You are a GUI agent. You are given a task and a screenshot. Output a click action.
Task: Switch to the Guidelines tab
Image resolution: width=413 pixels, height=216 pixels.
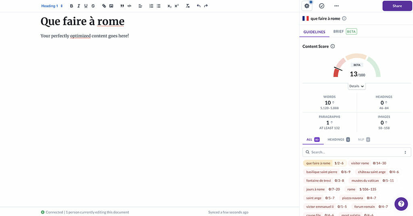coord(314,32)
